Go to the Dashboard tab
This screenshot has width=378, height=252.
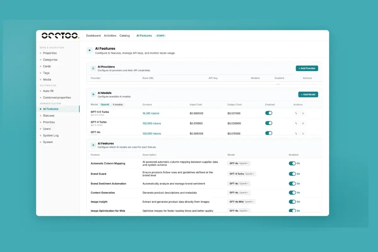[93, 36]
